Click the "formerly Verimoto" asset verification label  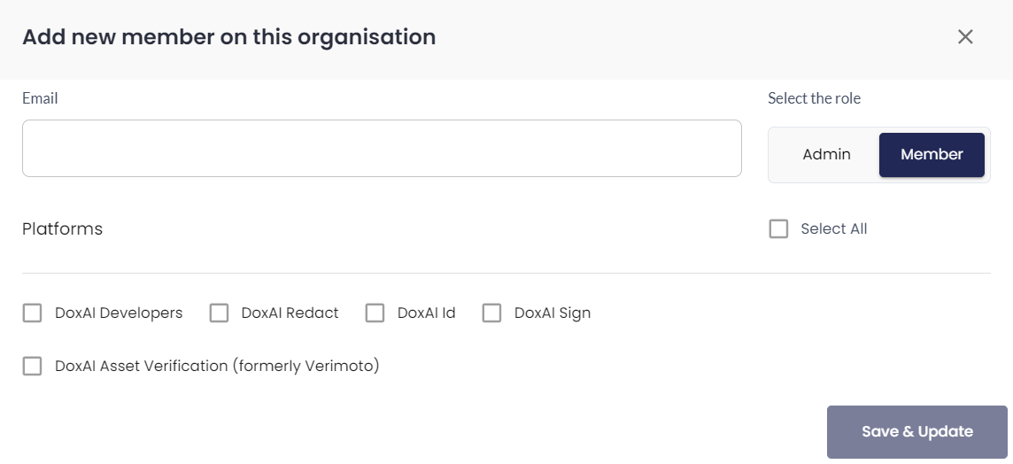click(217, 366)
